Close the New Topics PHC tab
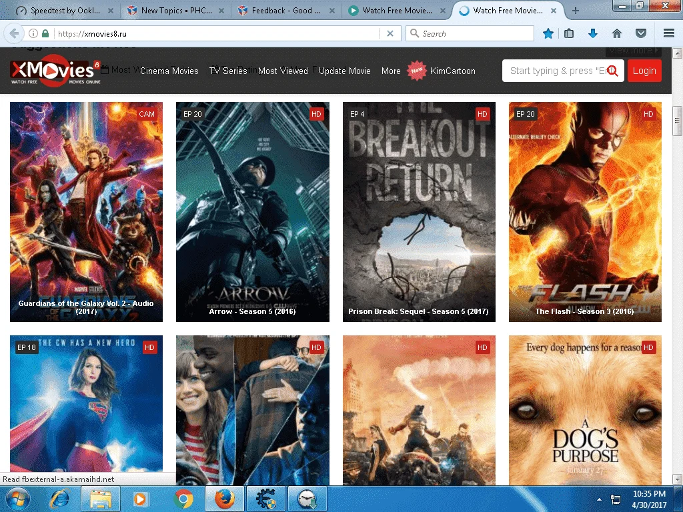This screenshot has width=683, height=512. click(x=221, y=11)
